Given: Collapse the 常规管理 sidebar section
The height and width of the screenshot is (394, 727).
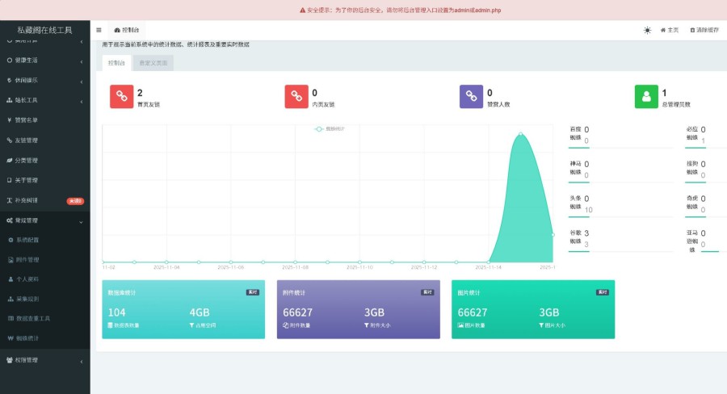Looking at the screenshot, I should [x=45, y=220].
